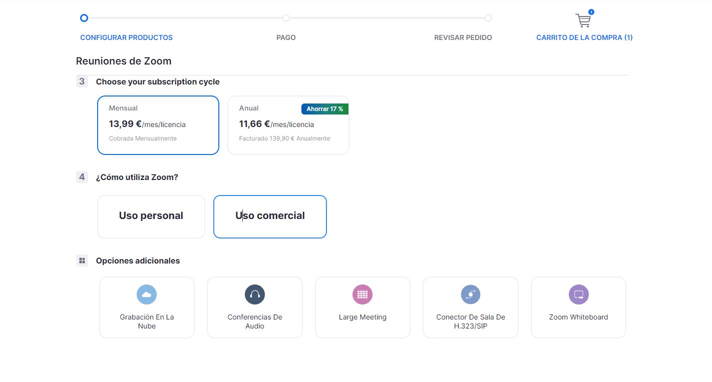The width and height of the screenshot is (712, 382).
Task: Go to the Revisar Pedido step
Action: 463,37
